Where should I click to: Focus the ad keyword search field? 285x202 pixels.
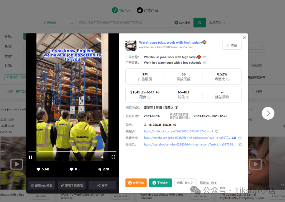pos(125,22)
